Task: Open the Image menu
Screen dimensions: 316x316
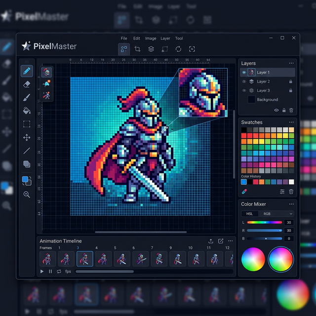Action: click(x=151, y=39)
